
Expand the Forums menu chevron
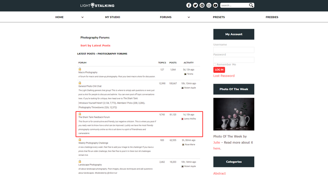(189, 17)
